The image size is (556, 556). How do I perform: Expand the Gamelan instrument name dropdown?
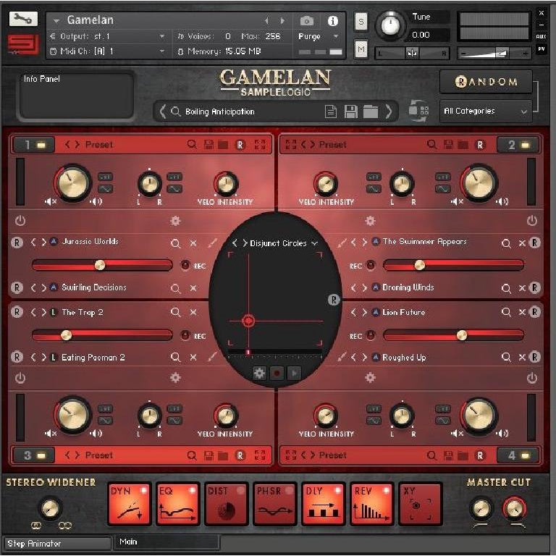coord(56,21)
